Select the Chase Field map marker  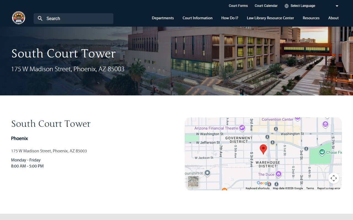pos(322,152)
